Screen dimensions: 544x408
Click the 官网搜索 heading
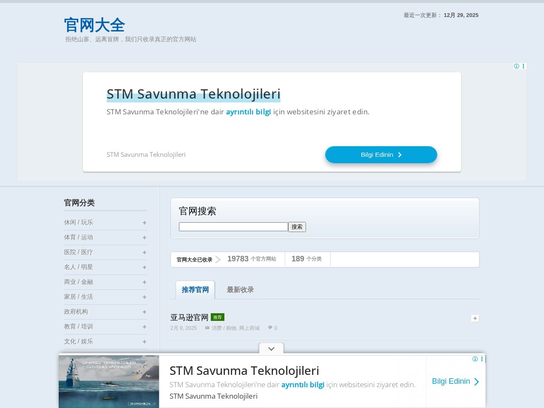(x=198, y=211)
